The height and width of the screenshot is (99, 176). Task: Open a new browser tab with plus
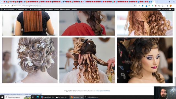tap(157, 2)
